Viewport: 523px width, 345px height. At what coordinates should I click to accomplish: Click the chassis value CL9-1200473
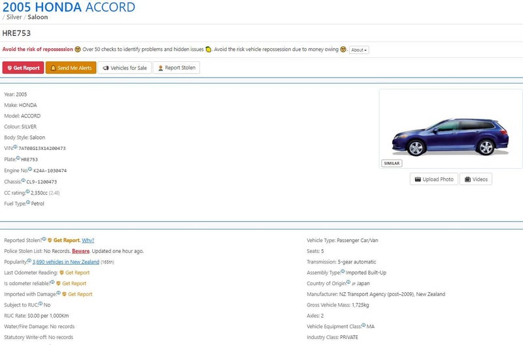tap(42, 182)
